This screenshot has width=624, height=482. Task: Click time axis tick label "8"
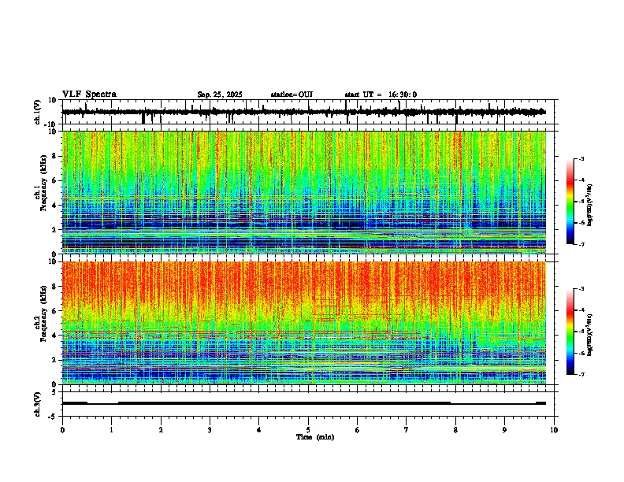pyautogui.click(x=455, y=430)
